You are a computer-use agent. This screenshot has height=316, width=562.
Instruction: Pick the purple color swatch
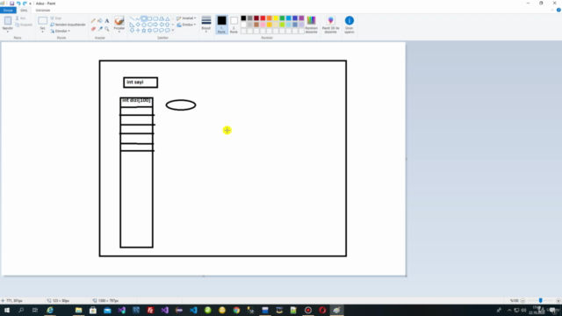[x=301, y=18]
